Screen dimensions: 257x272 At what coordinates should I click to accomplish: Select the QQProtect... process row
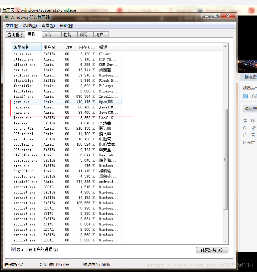67,150
